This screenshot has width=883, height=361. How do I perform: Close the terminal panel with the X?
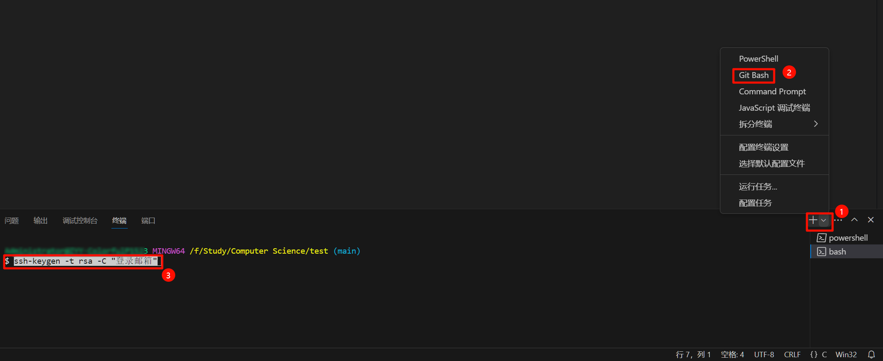click(871, 220)
